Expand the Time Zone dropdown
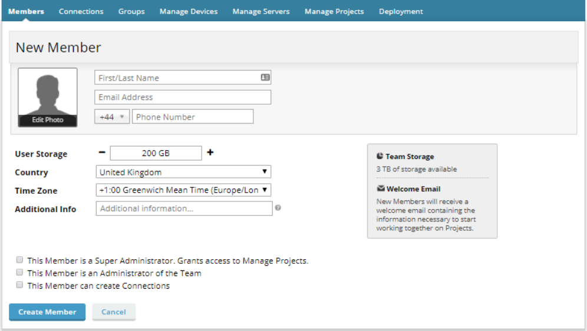The width and height of the screenshot is (587, 331). (183, 190)
